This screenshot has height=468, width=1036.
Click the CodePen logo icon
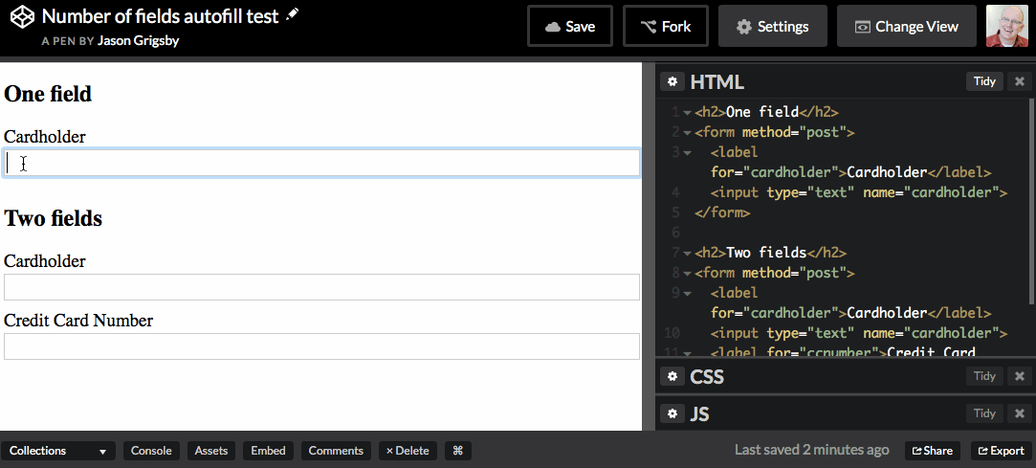23,18
